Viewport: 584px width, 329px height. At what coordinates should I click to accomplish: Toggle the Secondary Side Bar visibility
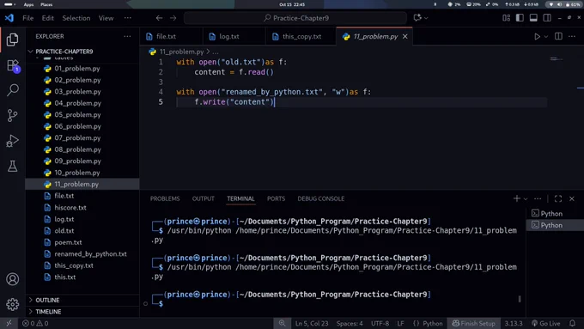click(547, 18)
